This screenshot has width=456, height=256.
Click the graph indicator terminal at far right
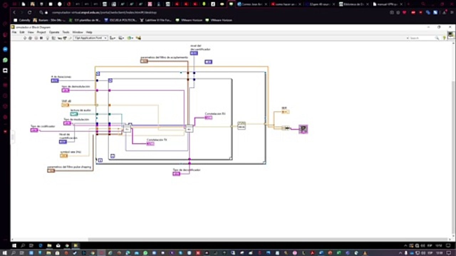pyautogui.click(x=303, y=129)
